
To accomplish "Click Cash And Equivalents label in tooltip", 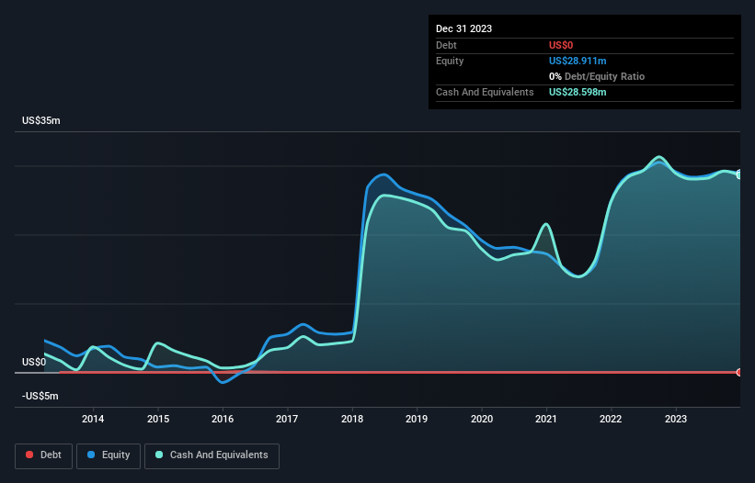I will click(x=485, y=92).
